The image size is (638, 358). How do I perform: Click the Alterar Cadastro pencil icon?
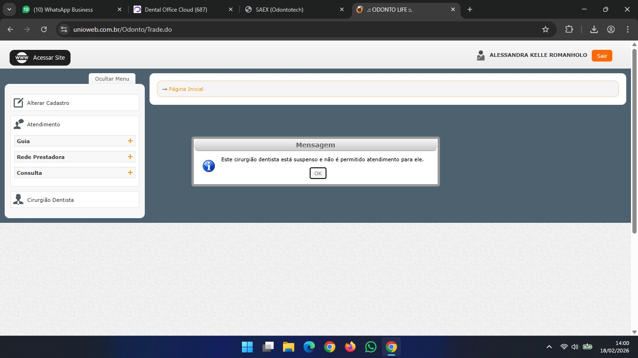pos(18,103)
